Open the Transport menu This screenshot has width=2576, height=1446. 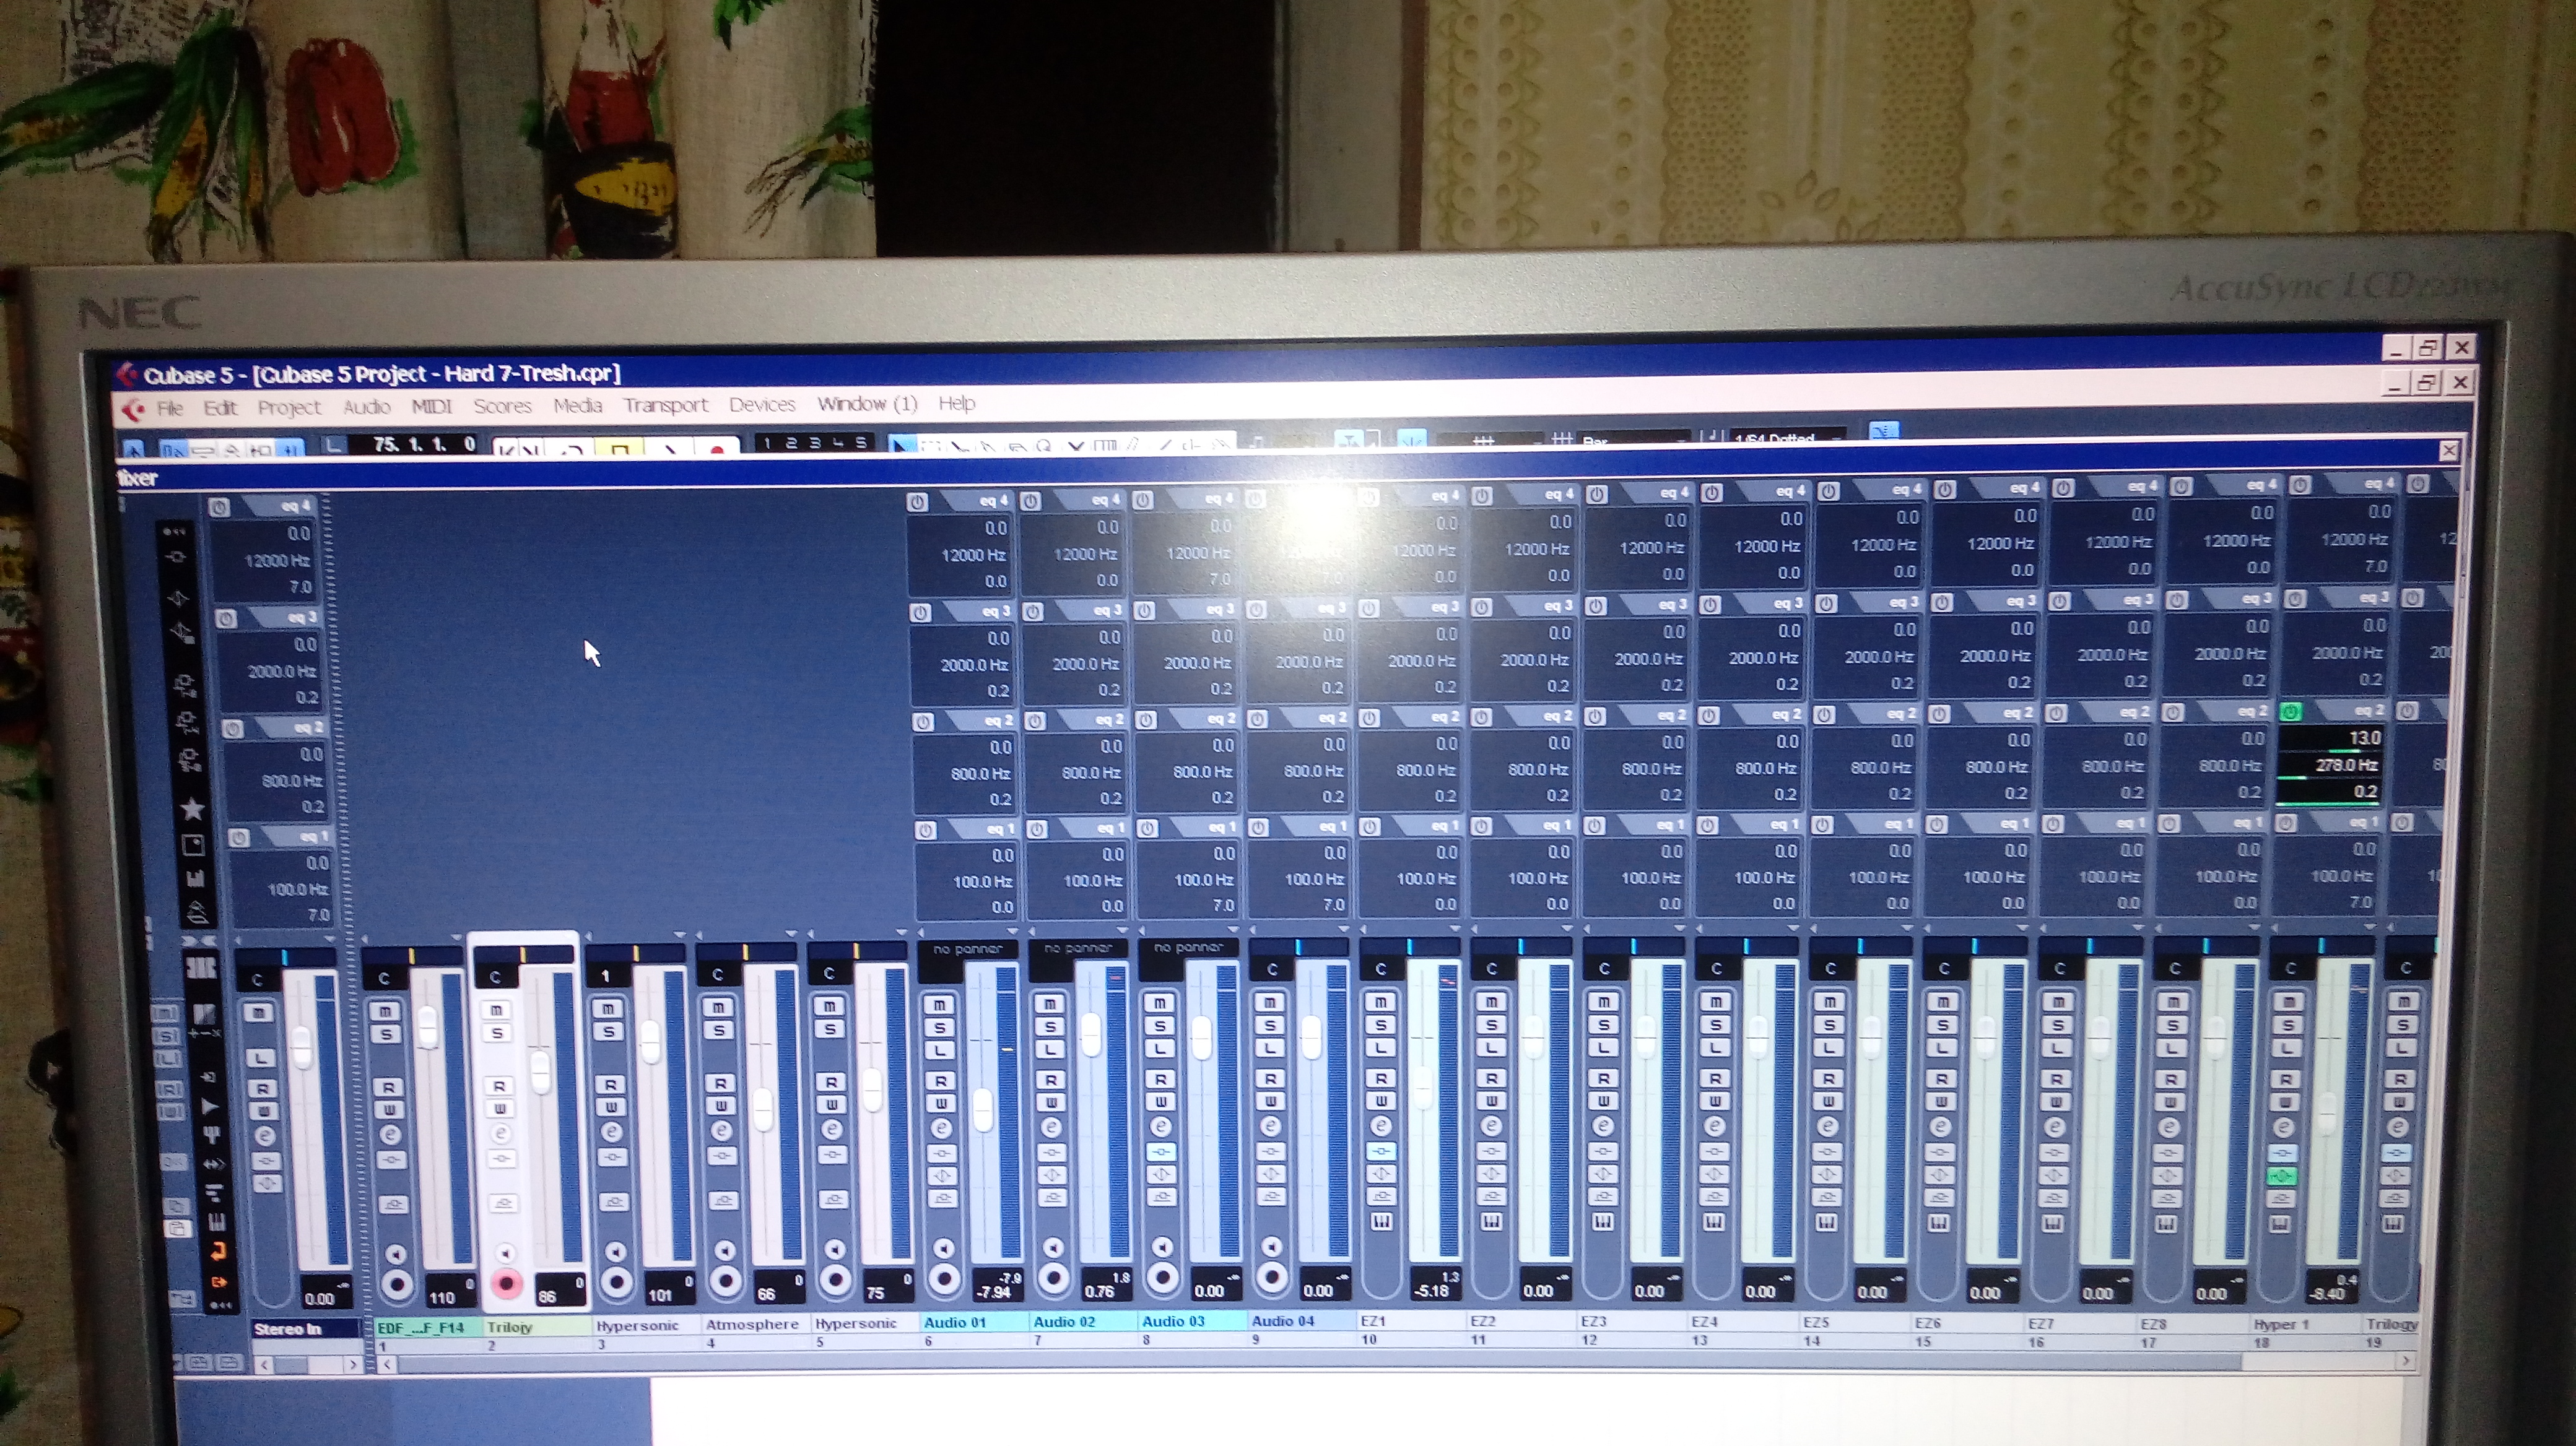tap(665, 405)
